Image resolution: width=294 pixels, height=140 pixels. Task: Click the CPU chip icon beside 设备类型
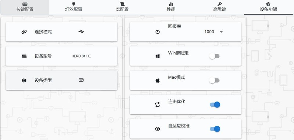[24, 80]
